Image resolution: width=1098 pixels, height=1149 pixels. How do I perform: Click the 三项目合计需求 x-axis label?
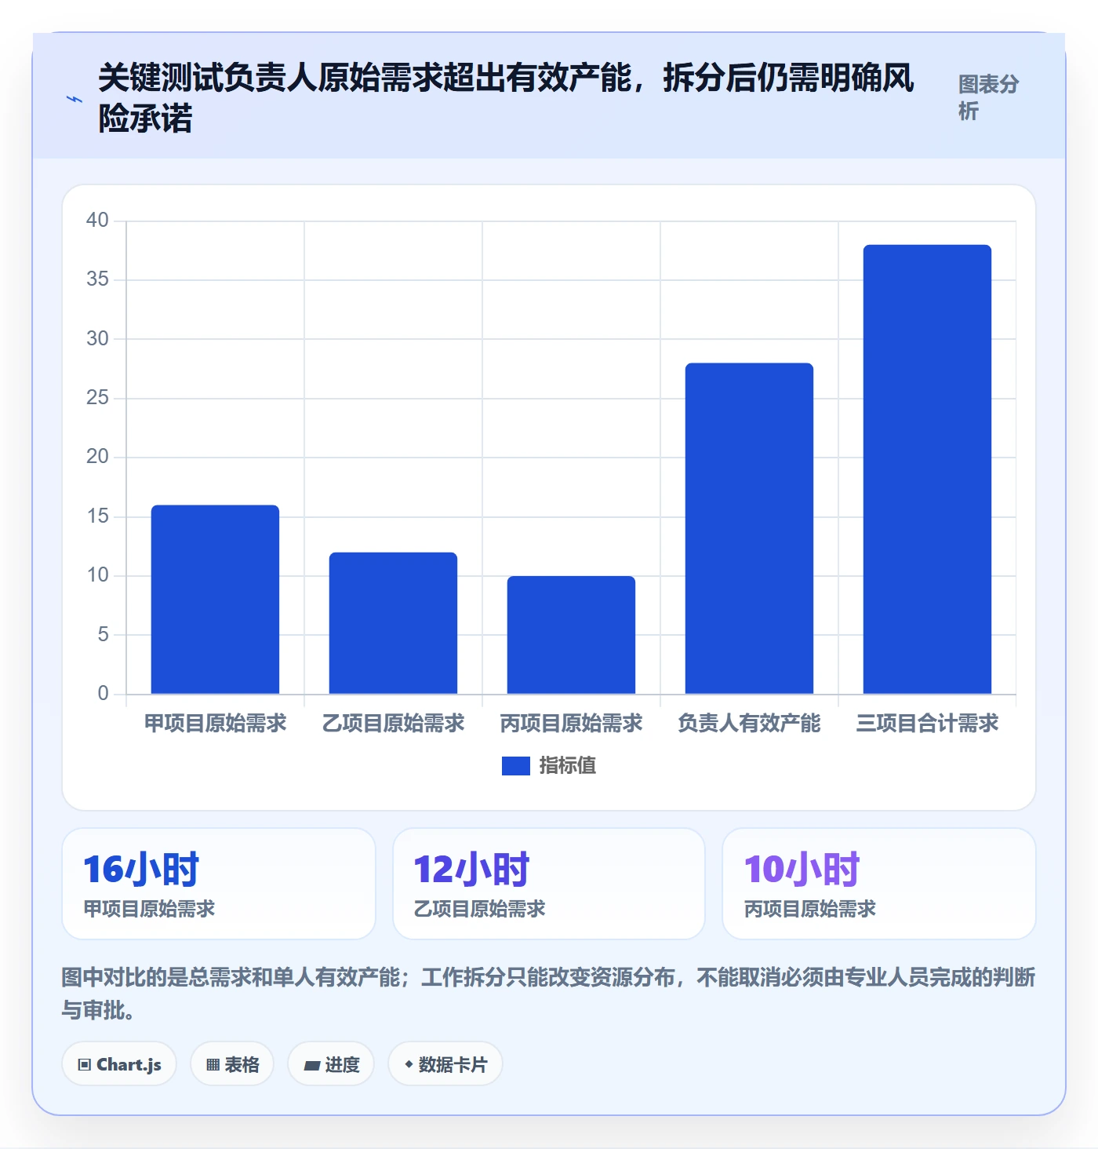[x=927, y=723]
